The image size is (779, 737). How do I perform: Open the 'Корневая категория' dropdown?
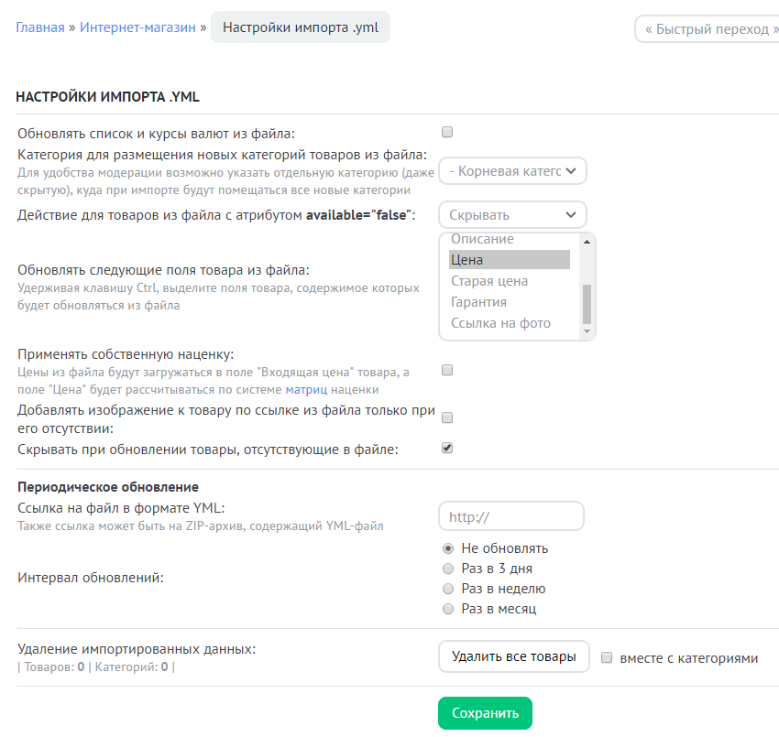[512, 171]
